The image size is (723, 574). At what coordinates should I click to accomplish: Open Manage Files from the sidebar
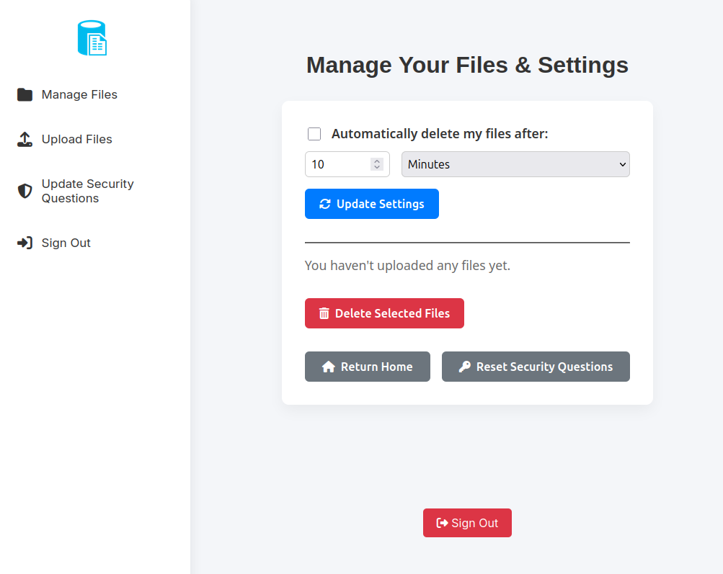click(79, 94)
